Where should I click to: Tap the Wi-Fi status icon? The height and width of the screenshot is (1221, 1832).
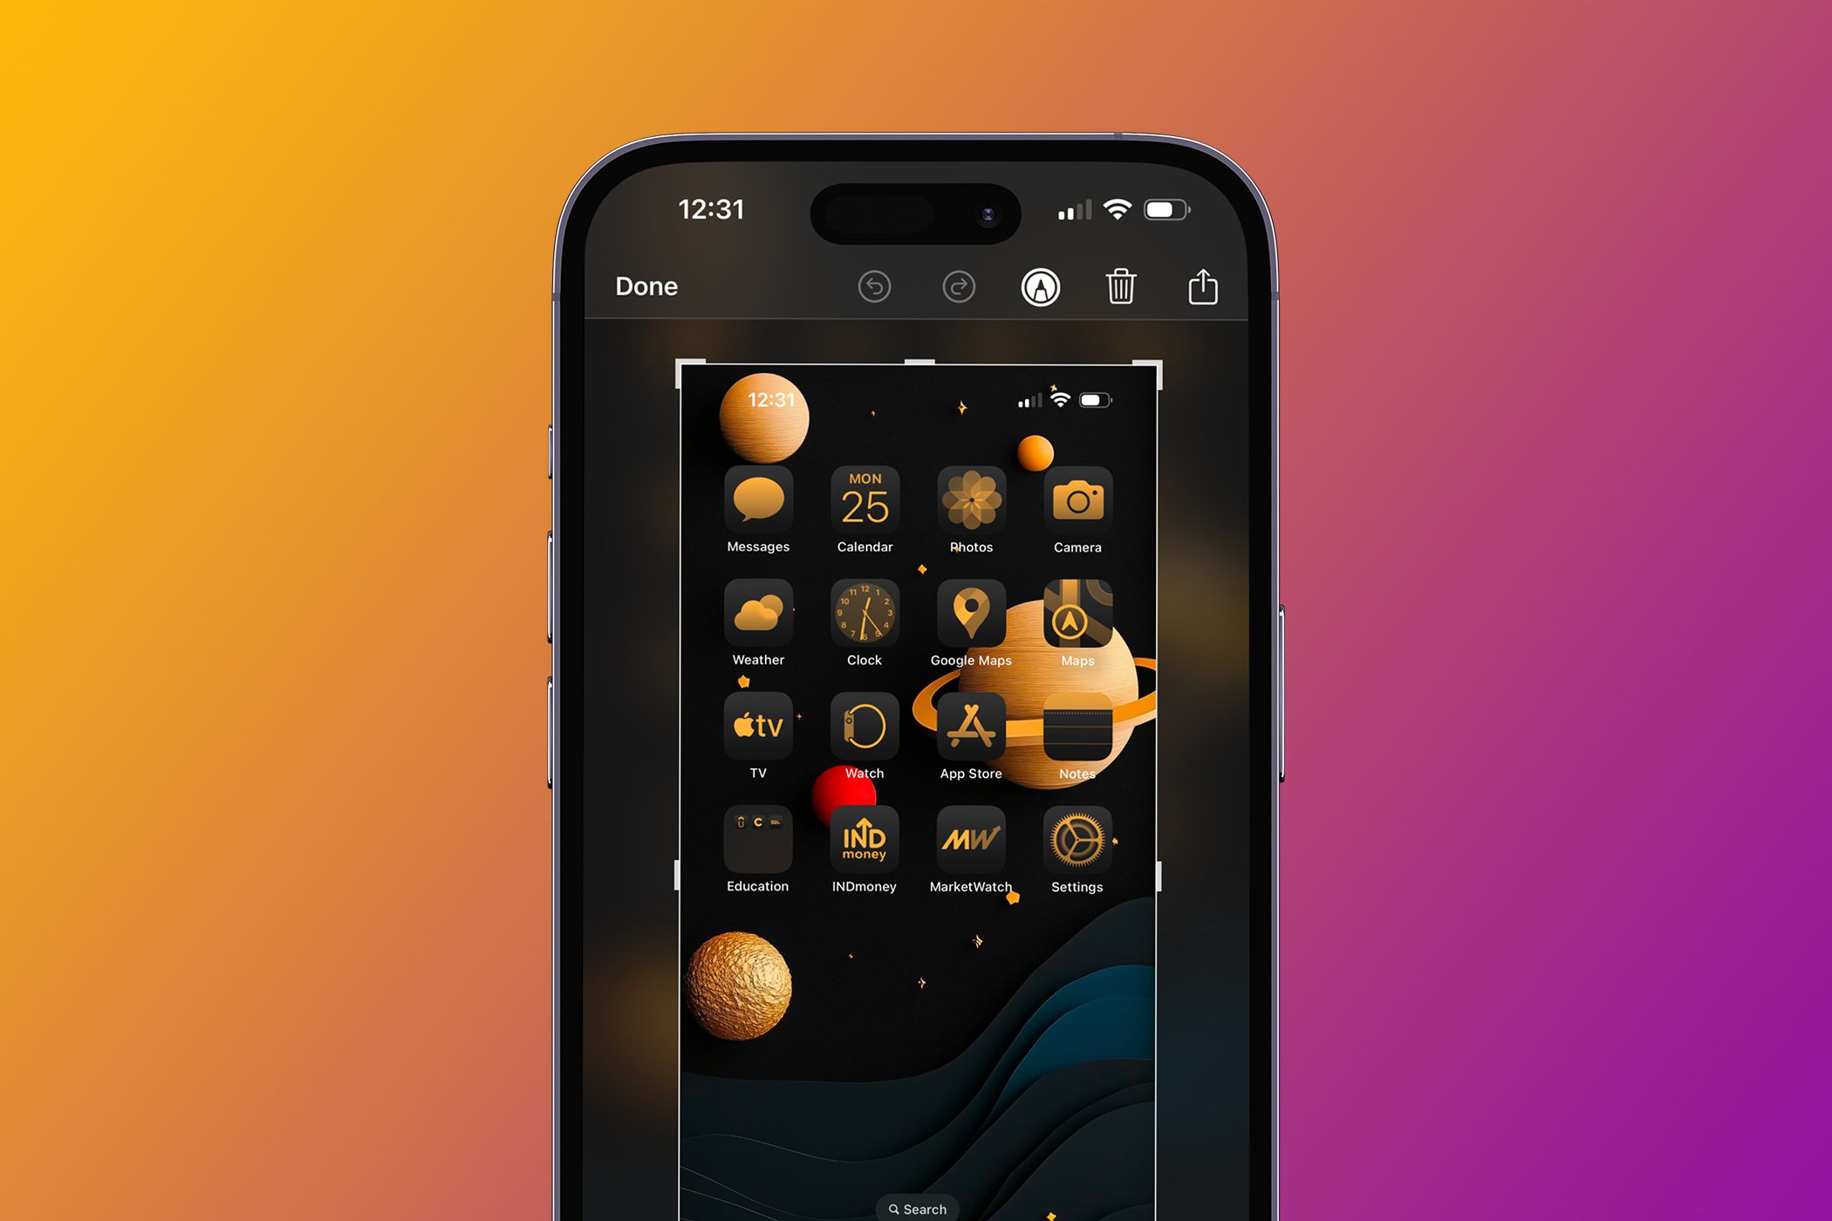1118,208
